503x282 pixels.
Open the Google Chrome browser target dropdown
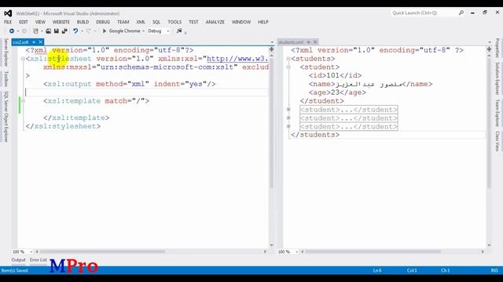[143, 31]
